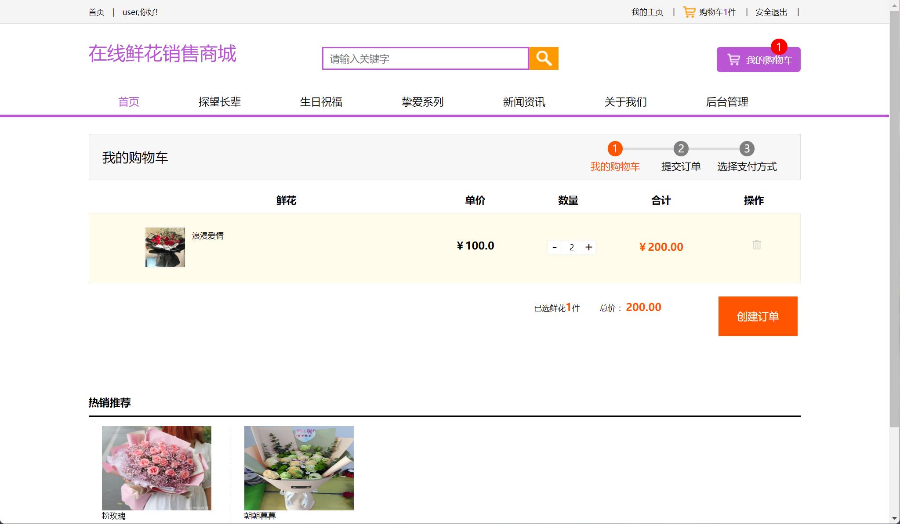
Task: Switch to the 生日祝福 tab
Action: (x=321, y=102)
